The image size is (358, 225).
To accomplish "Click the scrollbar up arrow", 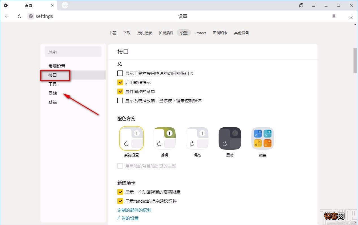I will pyautogui.click(x=355, y=25).
